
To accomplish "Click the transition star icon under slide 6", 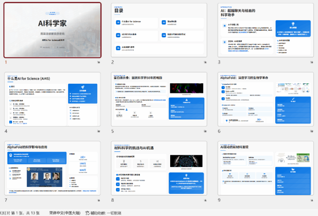I will point(312,131).
